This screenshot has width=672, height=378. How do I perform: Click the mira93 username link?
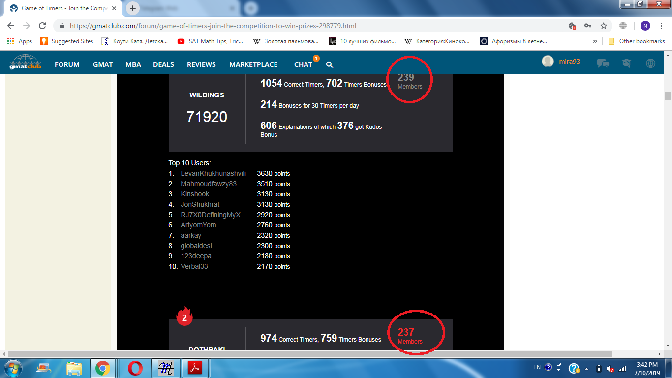[x=569, y=62]
